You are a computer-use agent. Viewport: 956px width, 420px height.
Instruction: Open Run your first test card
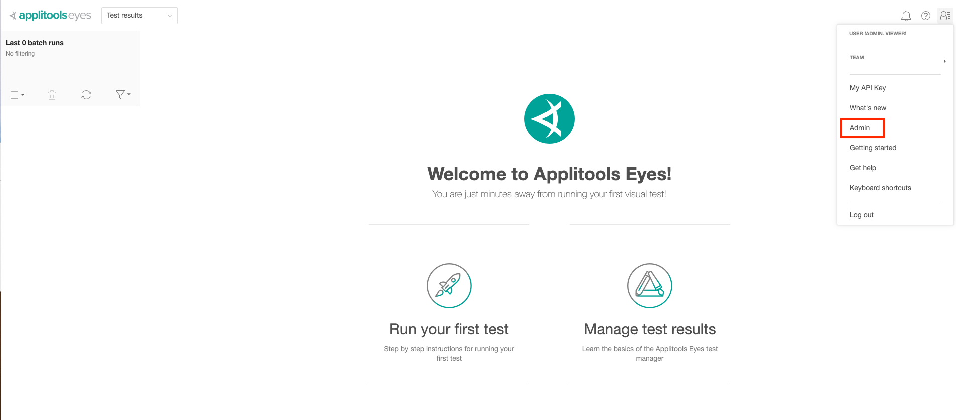449,304
